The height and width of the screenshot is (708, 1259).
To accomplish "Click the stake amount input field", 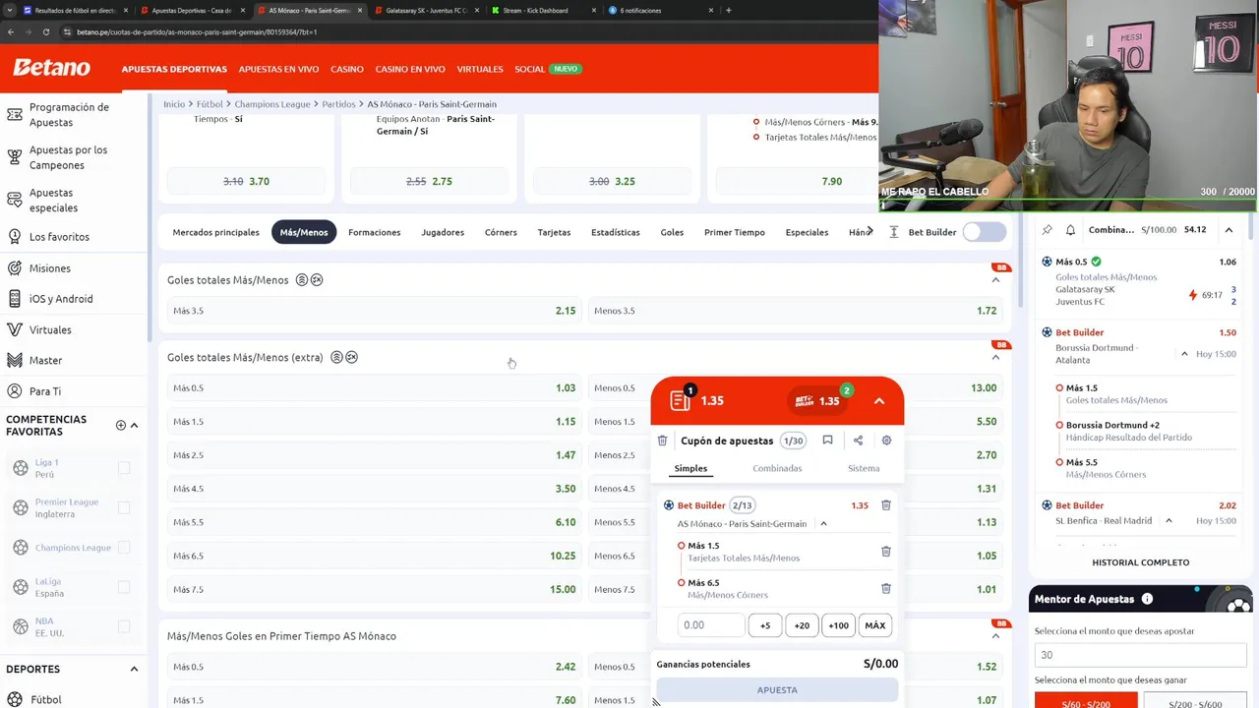I will coord(710,625).
